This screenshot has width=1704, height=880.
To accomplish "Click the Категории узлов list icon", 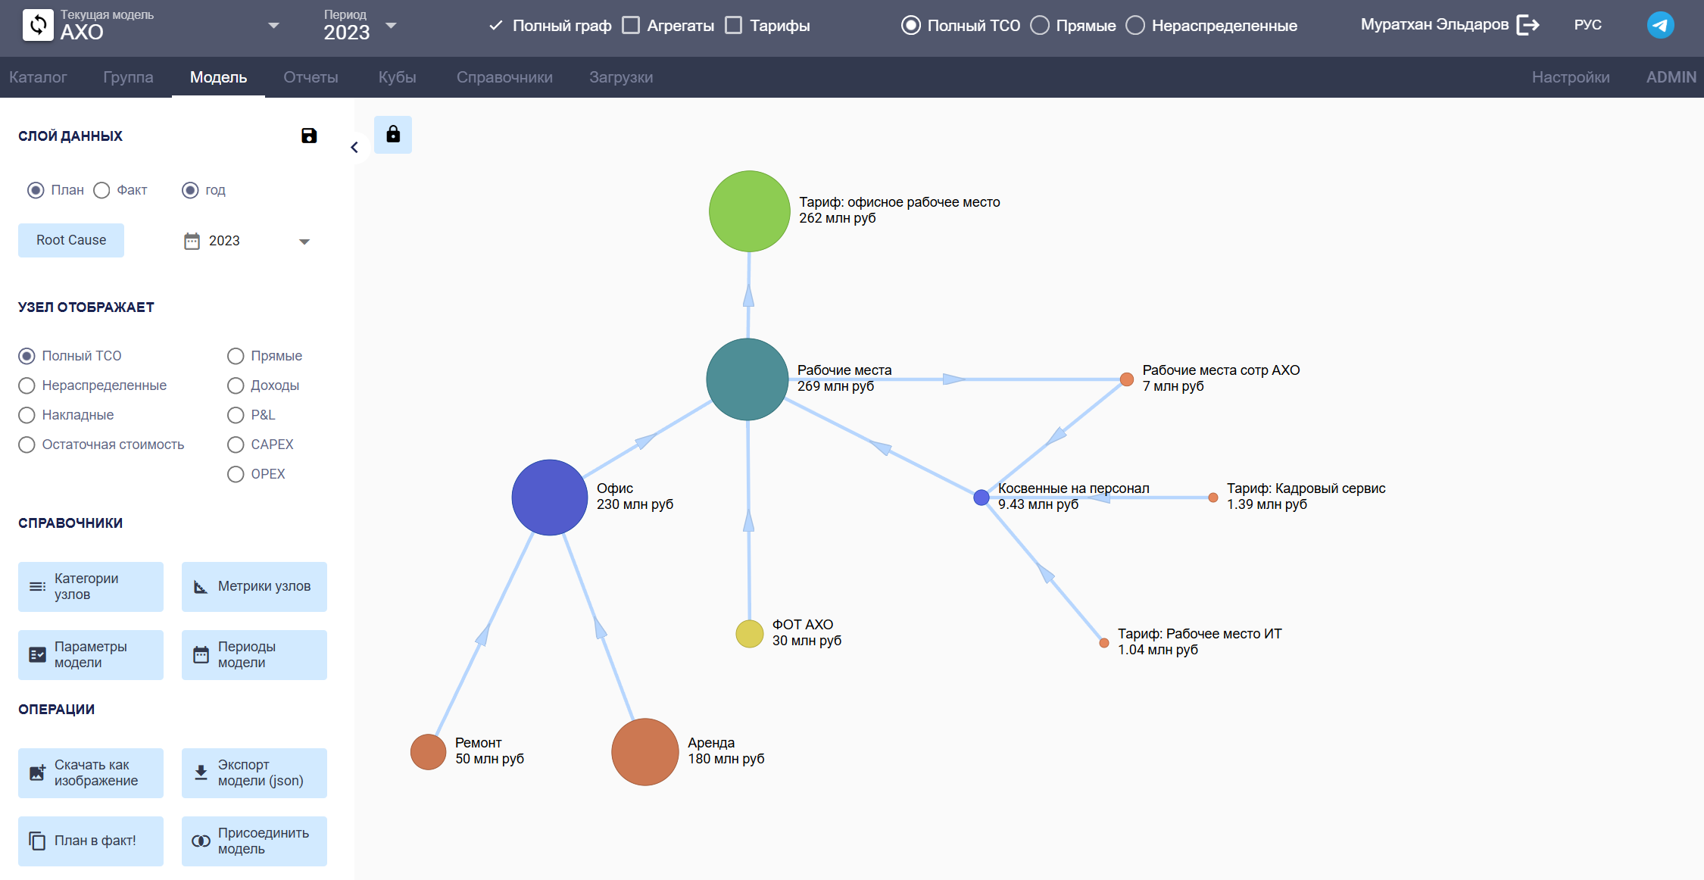I will (x=37, y=586).
